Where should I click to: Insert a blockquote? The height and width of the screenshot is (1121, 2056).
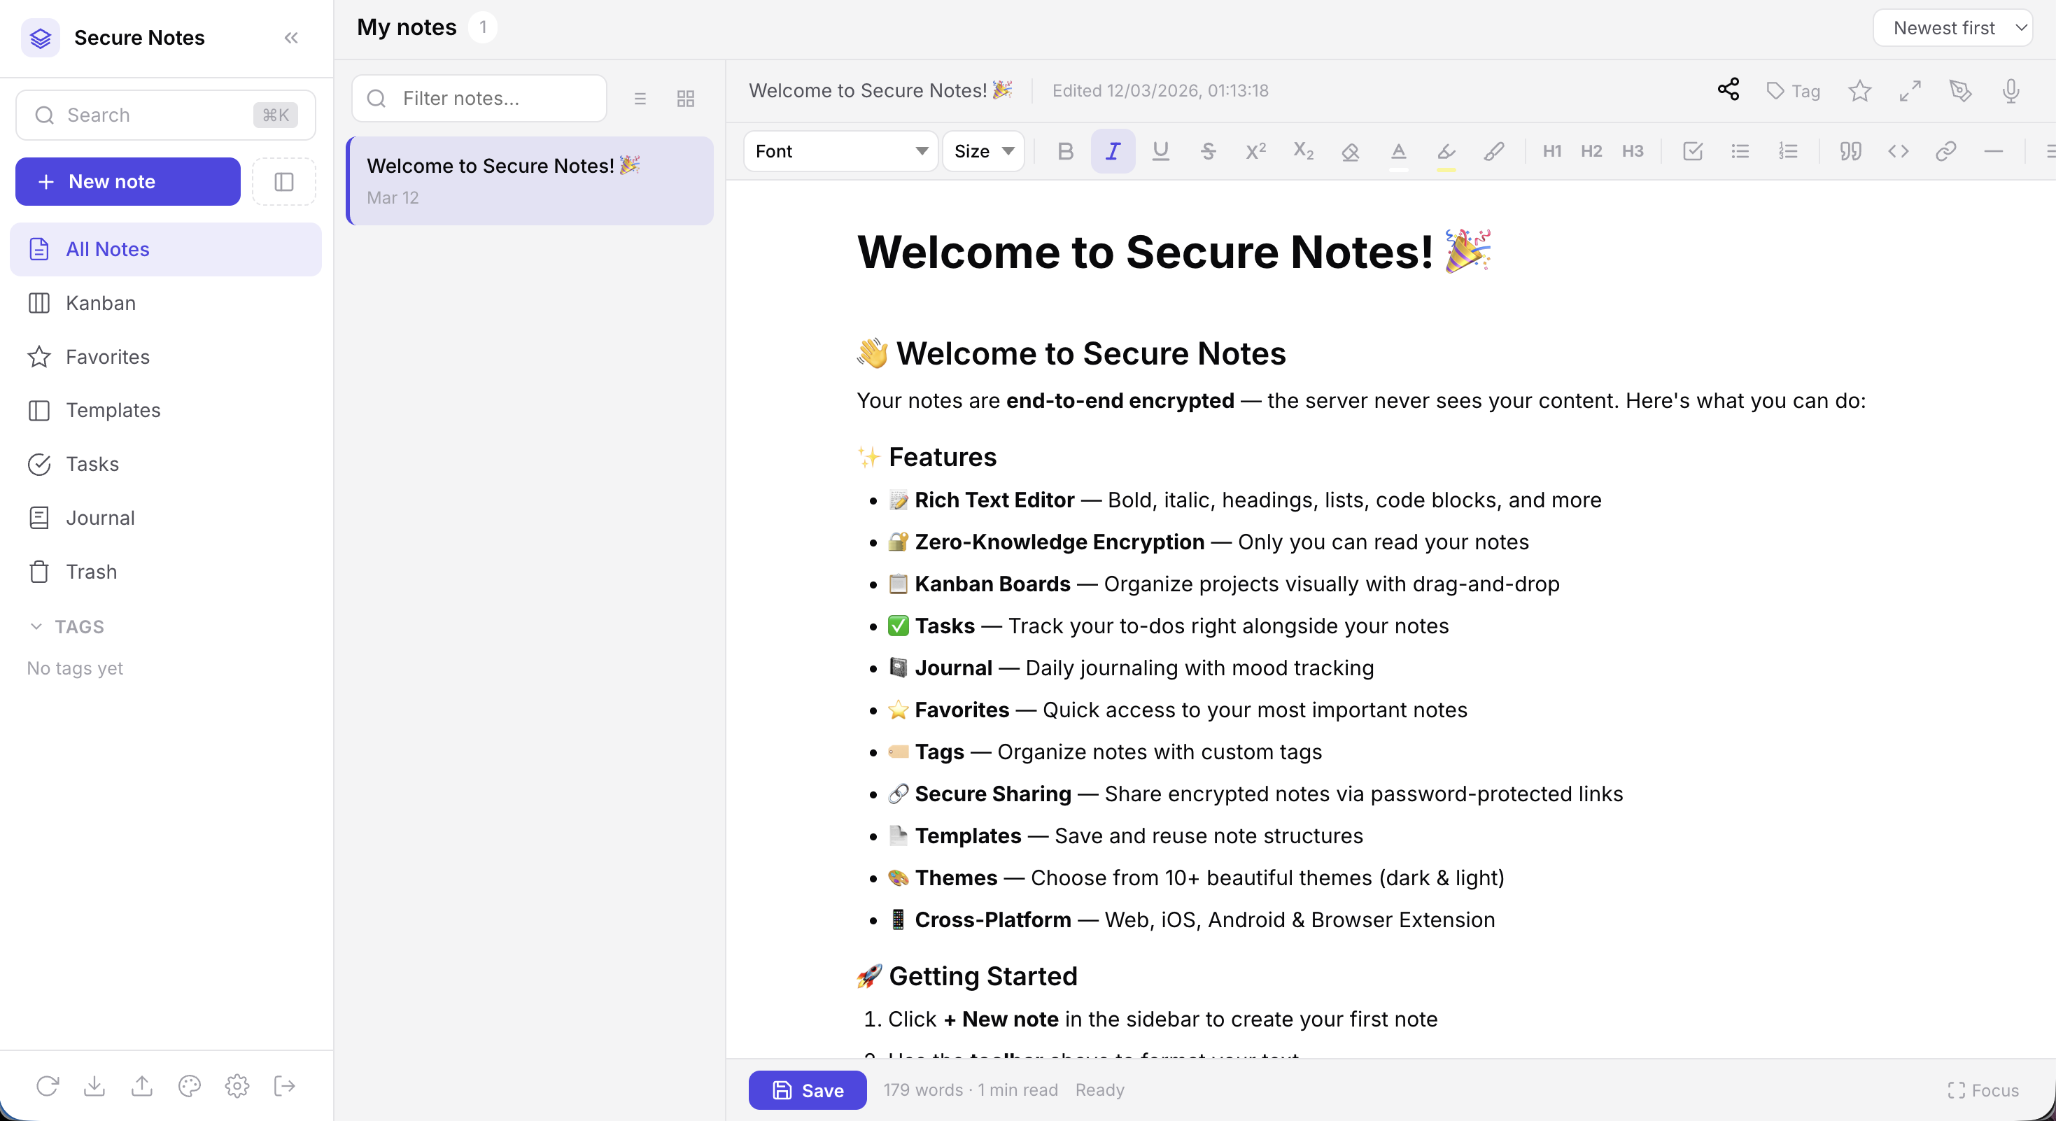1851,152
